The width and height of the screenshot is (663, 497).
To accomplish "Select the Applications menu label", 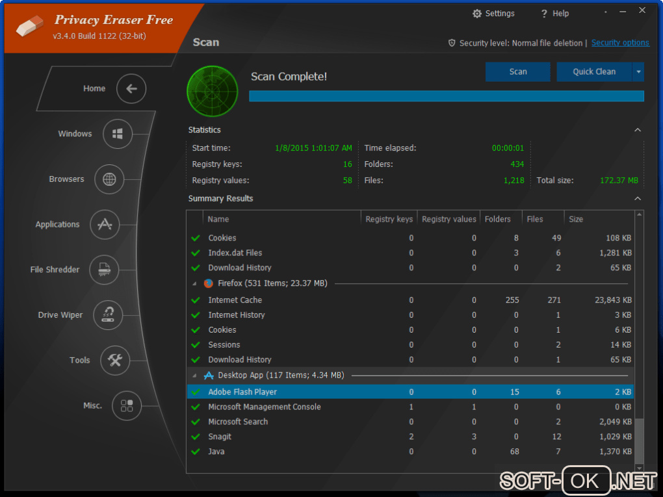I will pyautogui.click(x=57, y=224).
